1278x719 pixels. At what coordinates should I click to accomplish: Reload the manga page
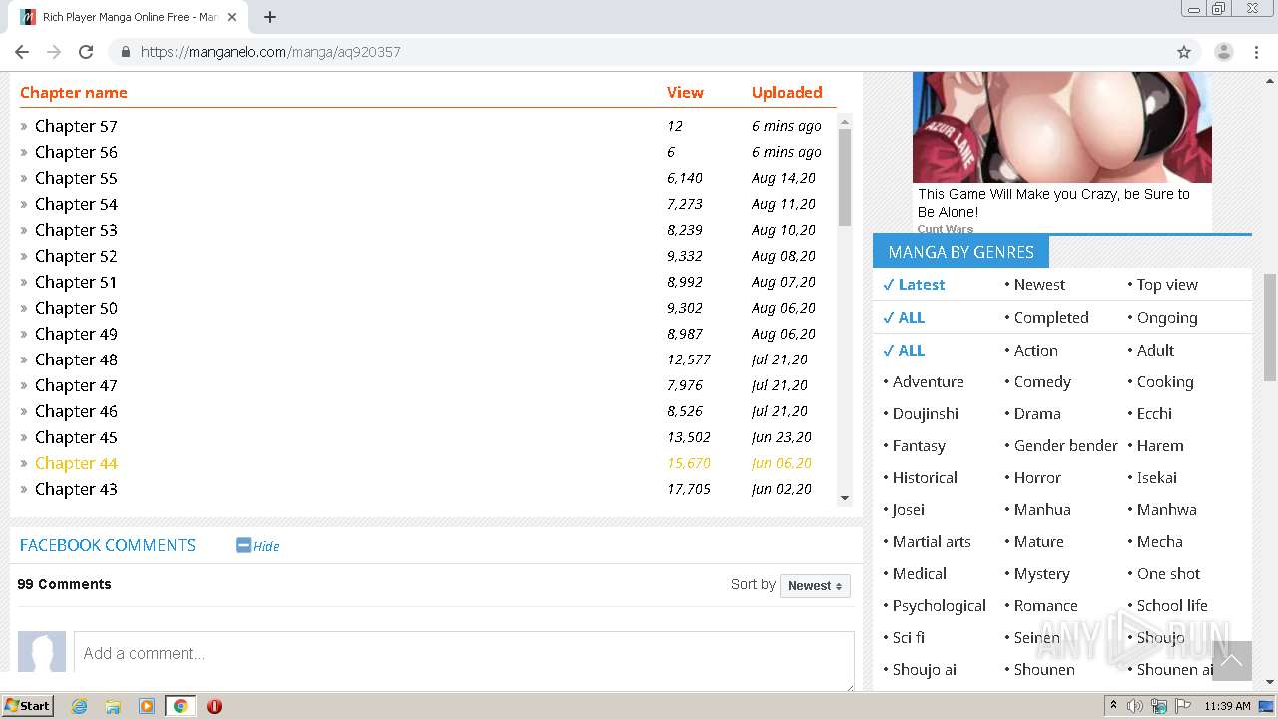pyautogui.click(x=86, y=52)
